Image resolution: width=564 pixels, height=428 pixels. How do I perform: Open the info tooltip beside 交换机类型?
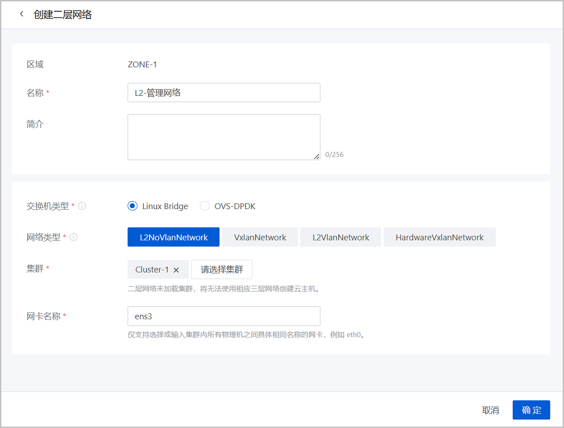point(82,206)
